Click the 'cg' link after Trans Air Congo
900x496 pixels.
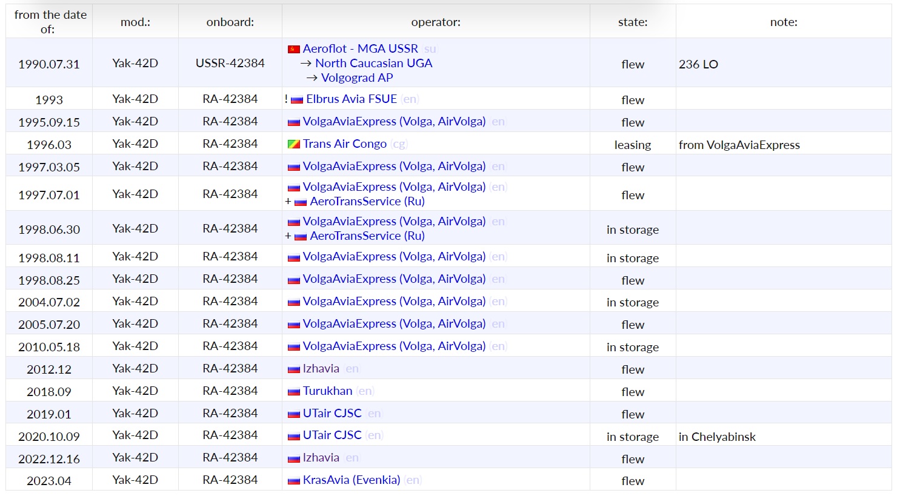[x=399, y=144]
